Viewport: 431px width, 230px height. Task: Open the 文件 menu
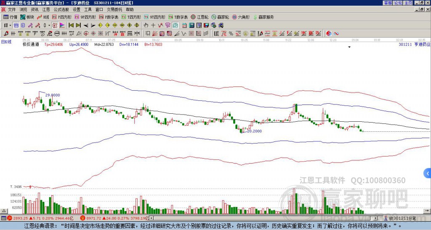click(x=12, y=10)
